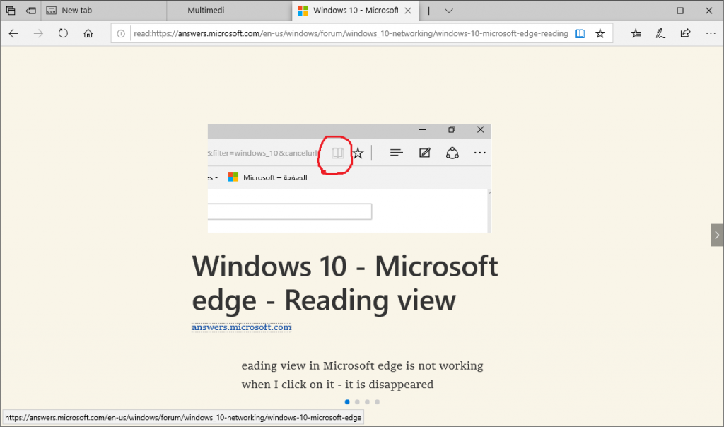This screenshot has height=427, width=724.
Task: Open the Favorites hub
Action: (636, 33)
